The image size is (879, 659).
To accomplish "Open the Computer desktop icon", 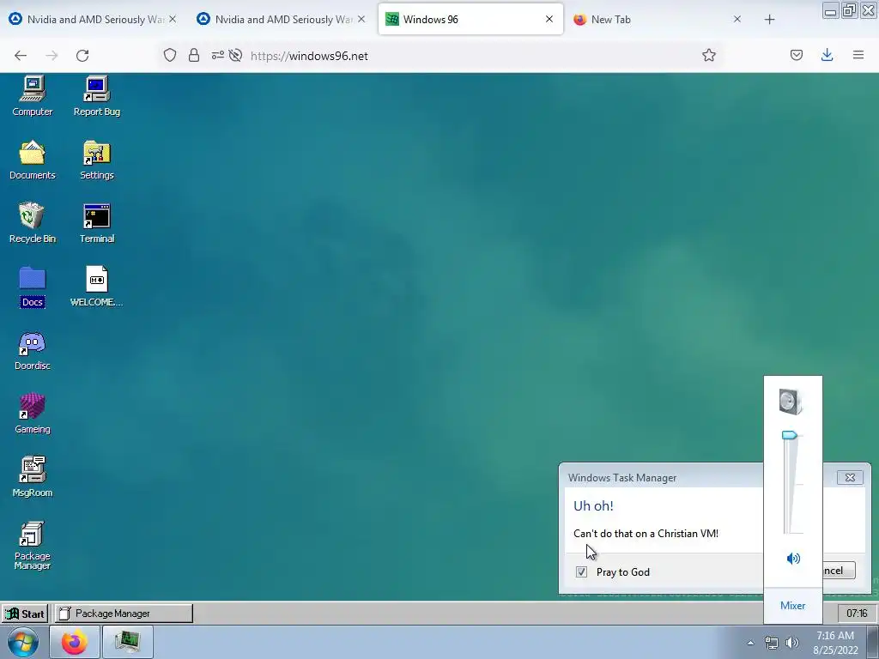I will pos(33,96).
